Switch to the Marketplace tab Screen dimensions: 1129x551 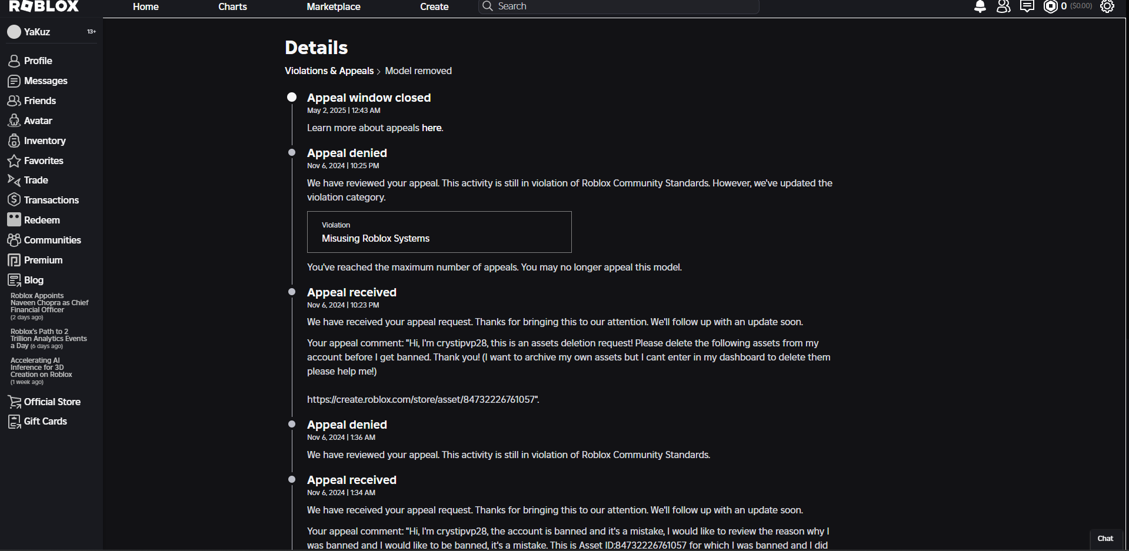(333, 6)
